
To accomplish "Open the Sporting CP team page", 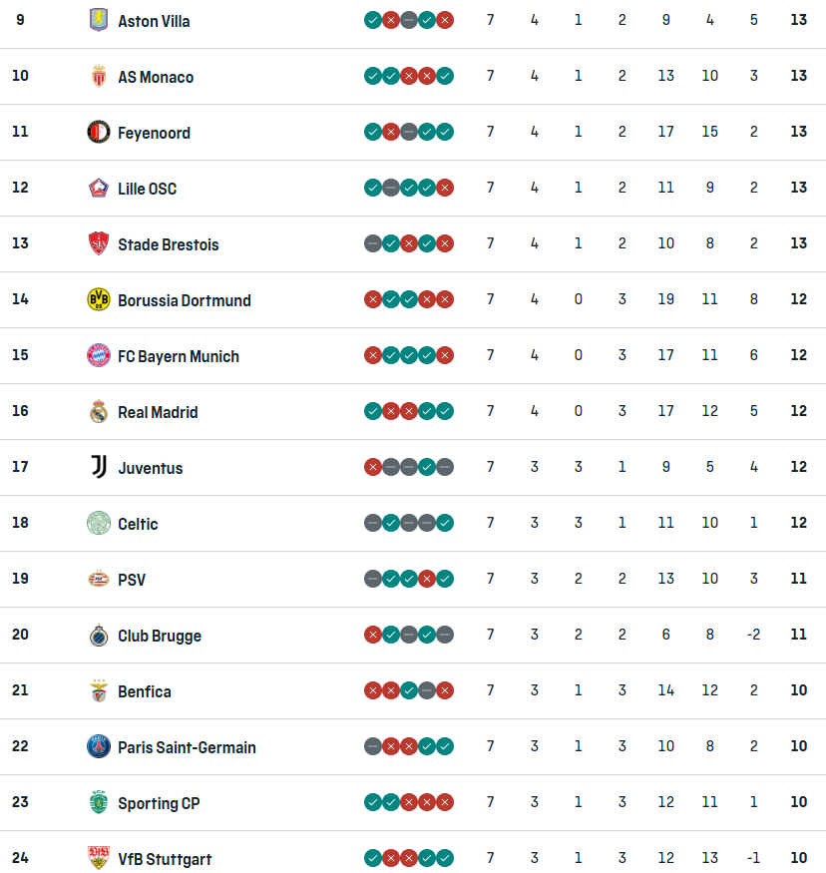I will pos(159,803).
